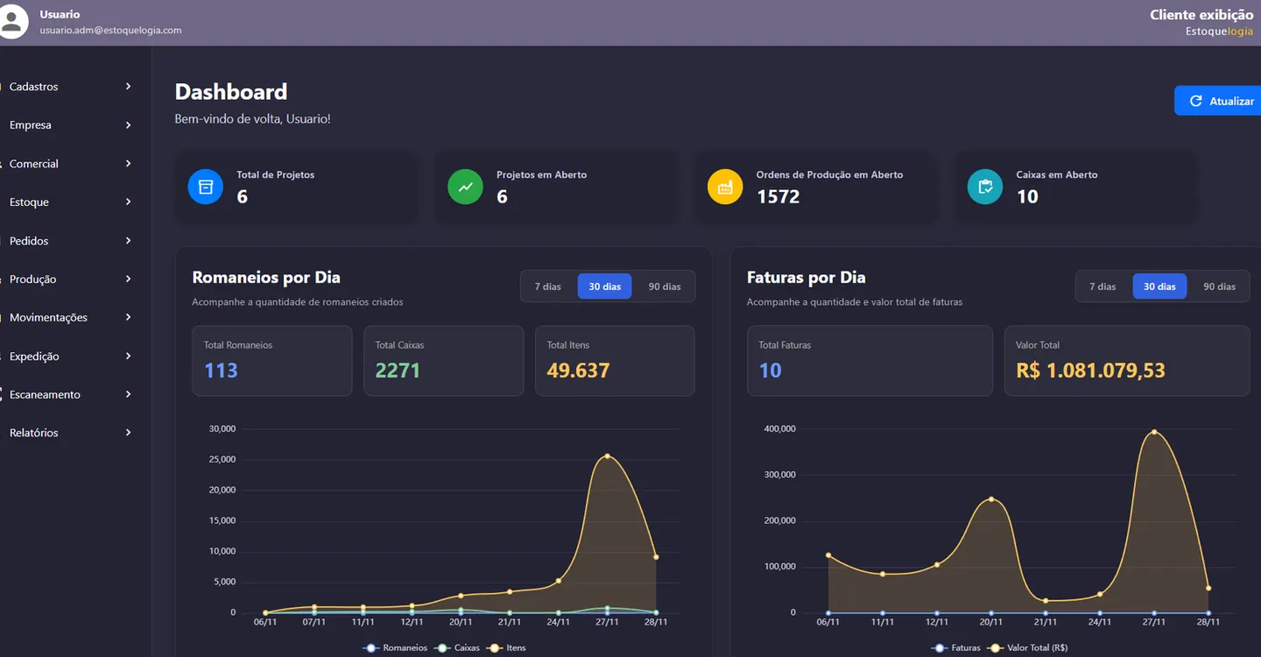1261x657 pixels.
Task: Click the Total Faturas 10 card
Action: (x=870, y=361)
